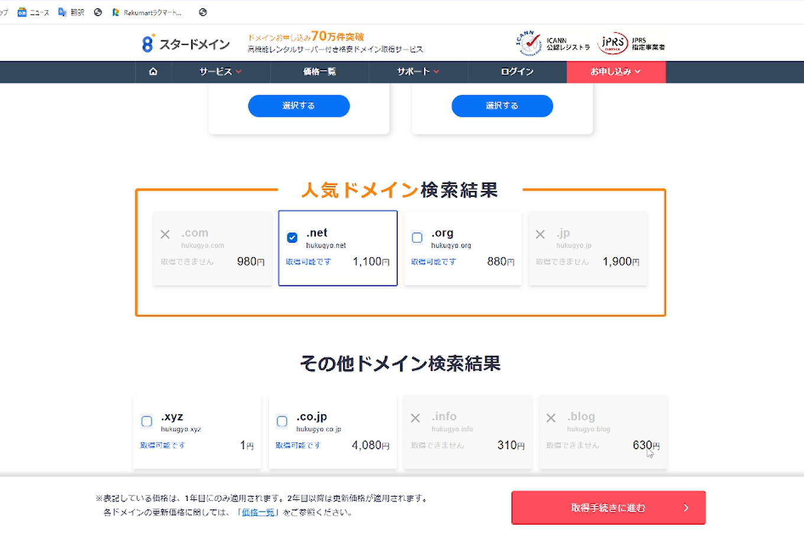The width and height of the screenshot is (804, 533).
Task: Open the 価格一覧 menu item
Action: coord(319,71)
